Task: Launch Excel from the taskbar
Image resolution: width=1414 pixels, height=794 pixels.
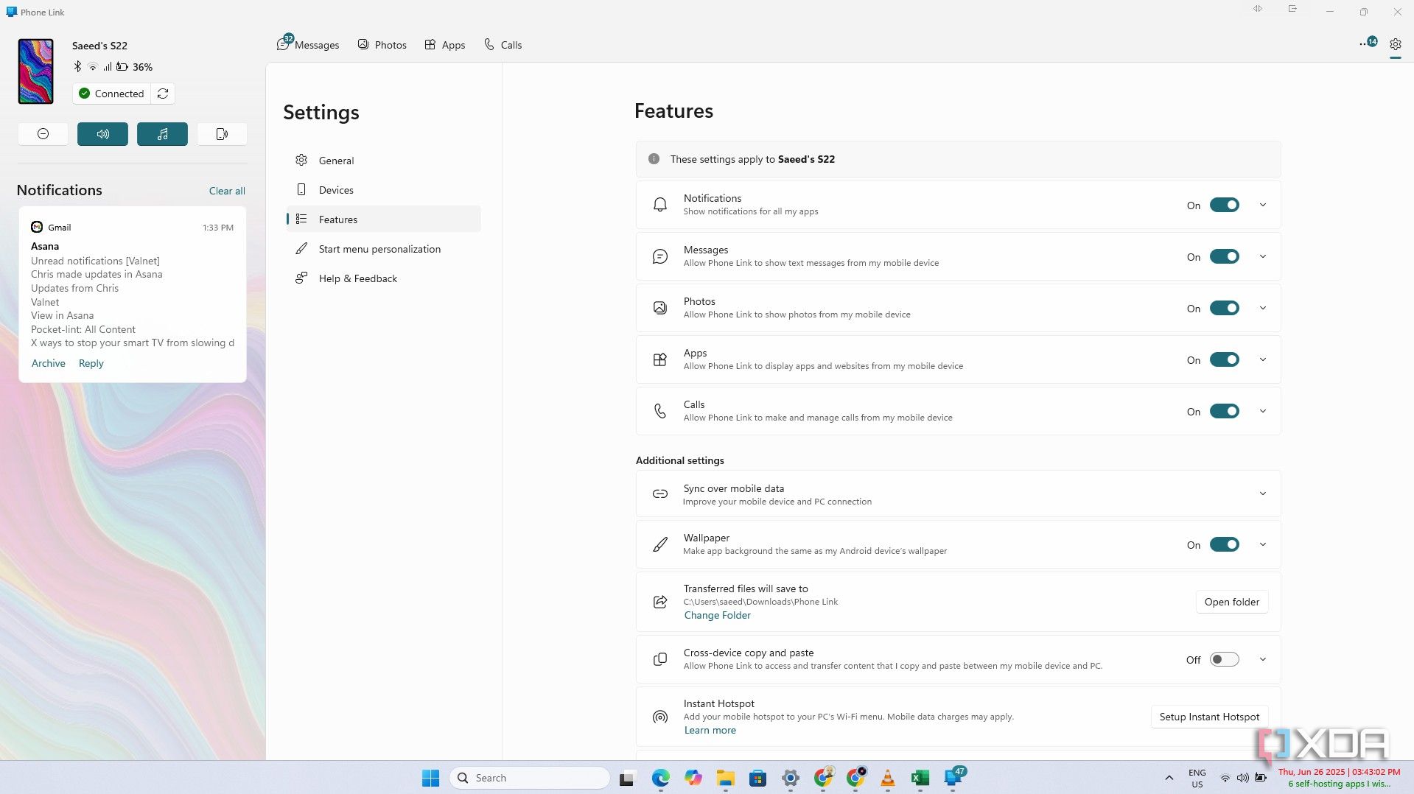Action: (920, 778)
